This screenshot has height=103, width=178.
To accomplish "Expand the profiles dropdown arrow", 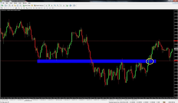I will (7, 5).
